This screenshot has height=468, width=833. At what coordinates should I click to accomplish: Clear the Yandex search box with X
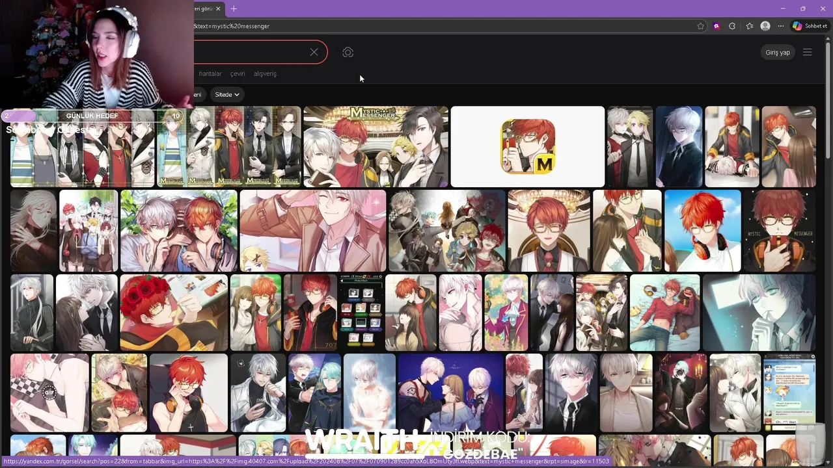(x=314, y=52)
